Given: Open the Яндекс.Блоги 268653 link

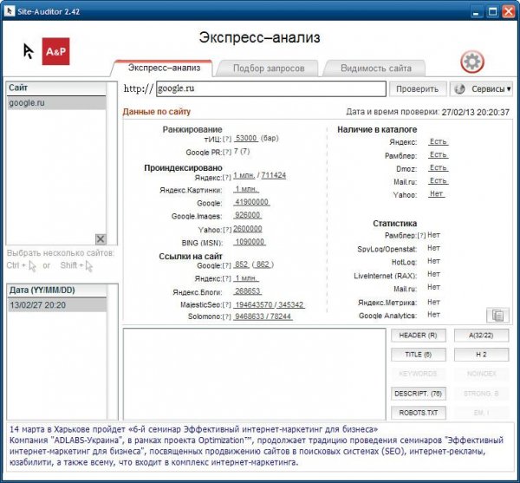Looking at the screenshot, I should 247,291.
